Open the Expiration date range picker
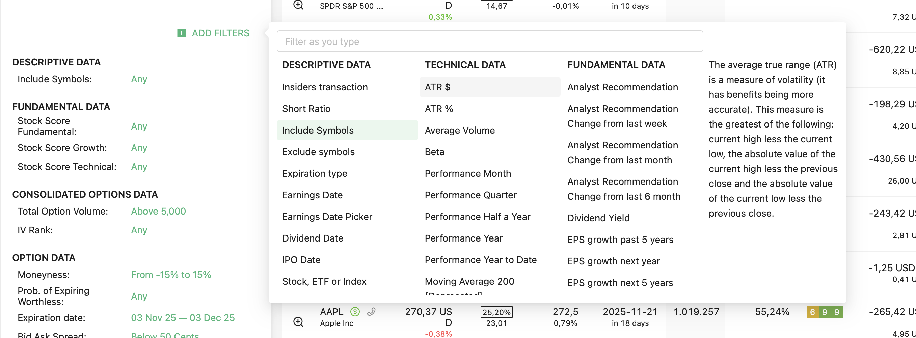Viewport: 916px width, 338px height. (x=182, y=318)
